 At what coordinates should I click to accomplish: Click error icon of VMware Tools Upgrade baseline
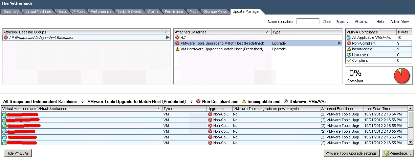coord(177,43)
